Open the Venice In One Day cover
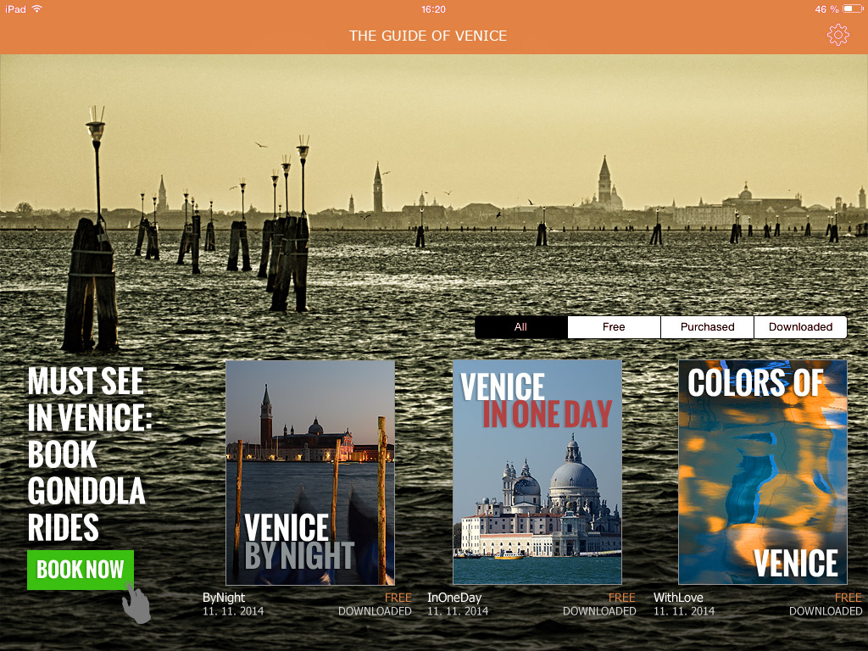The image size is (868, 651). 537,472
